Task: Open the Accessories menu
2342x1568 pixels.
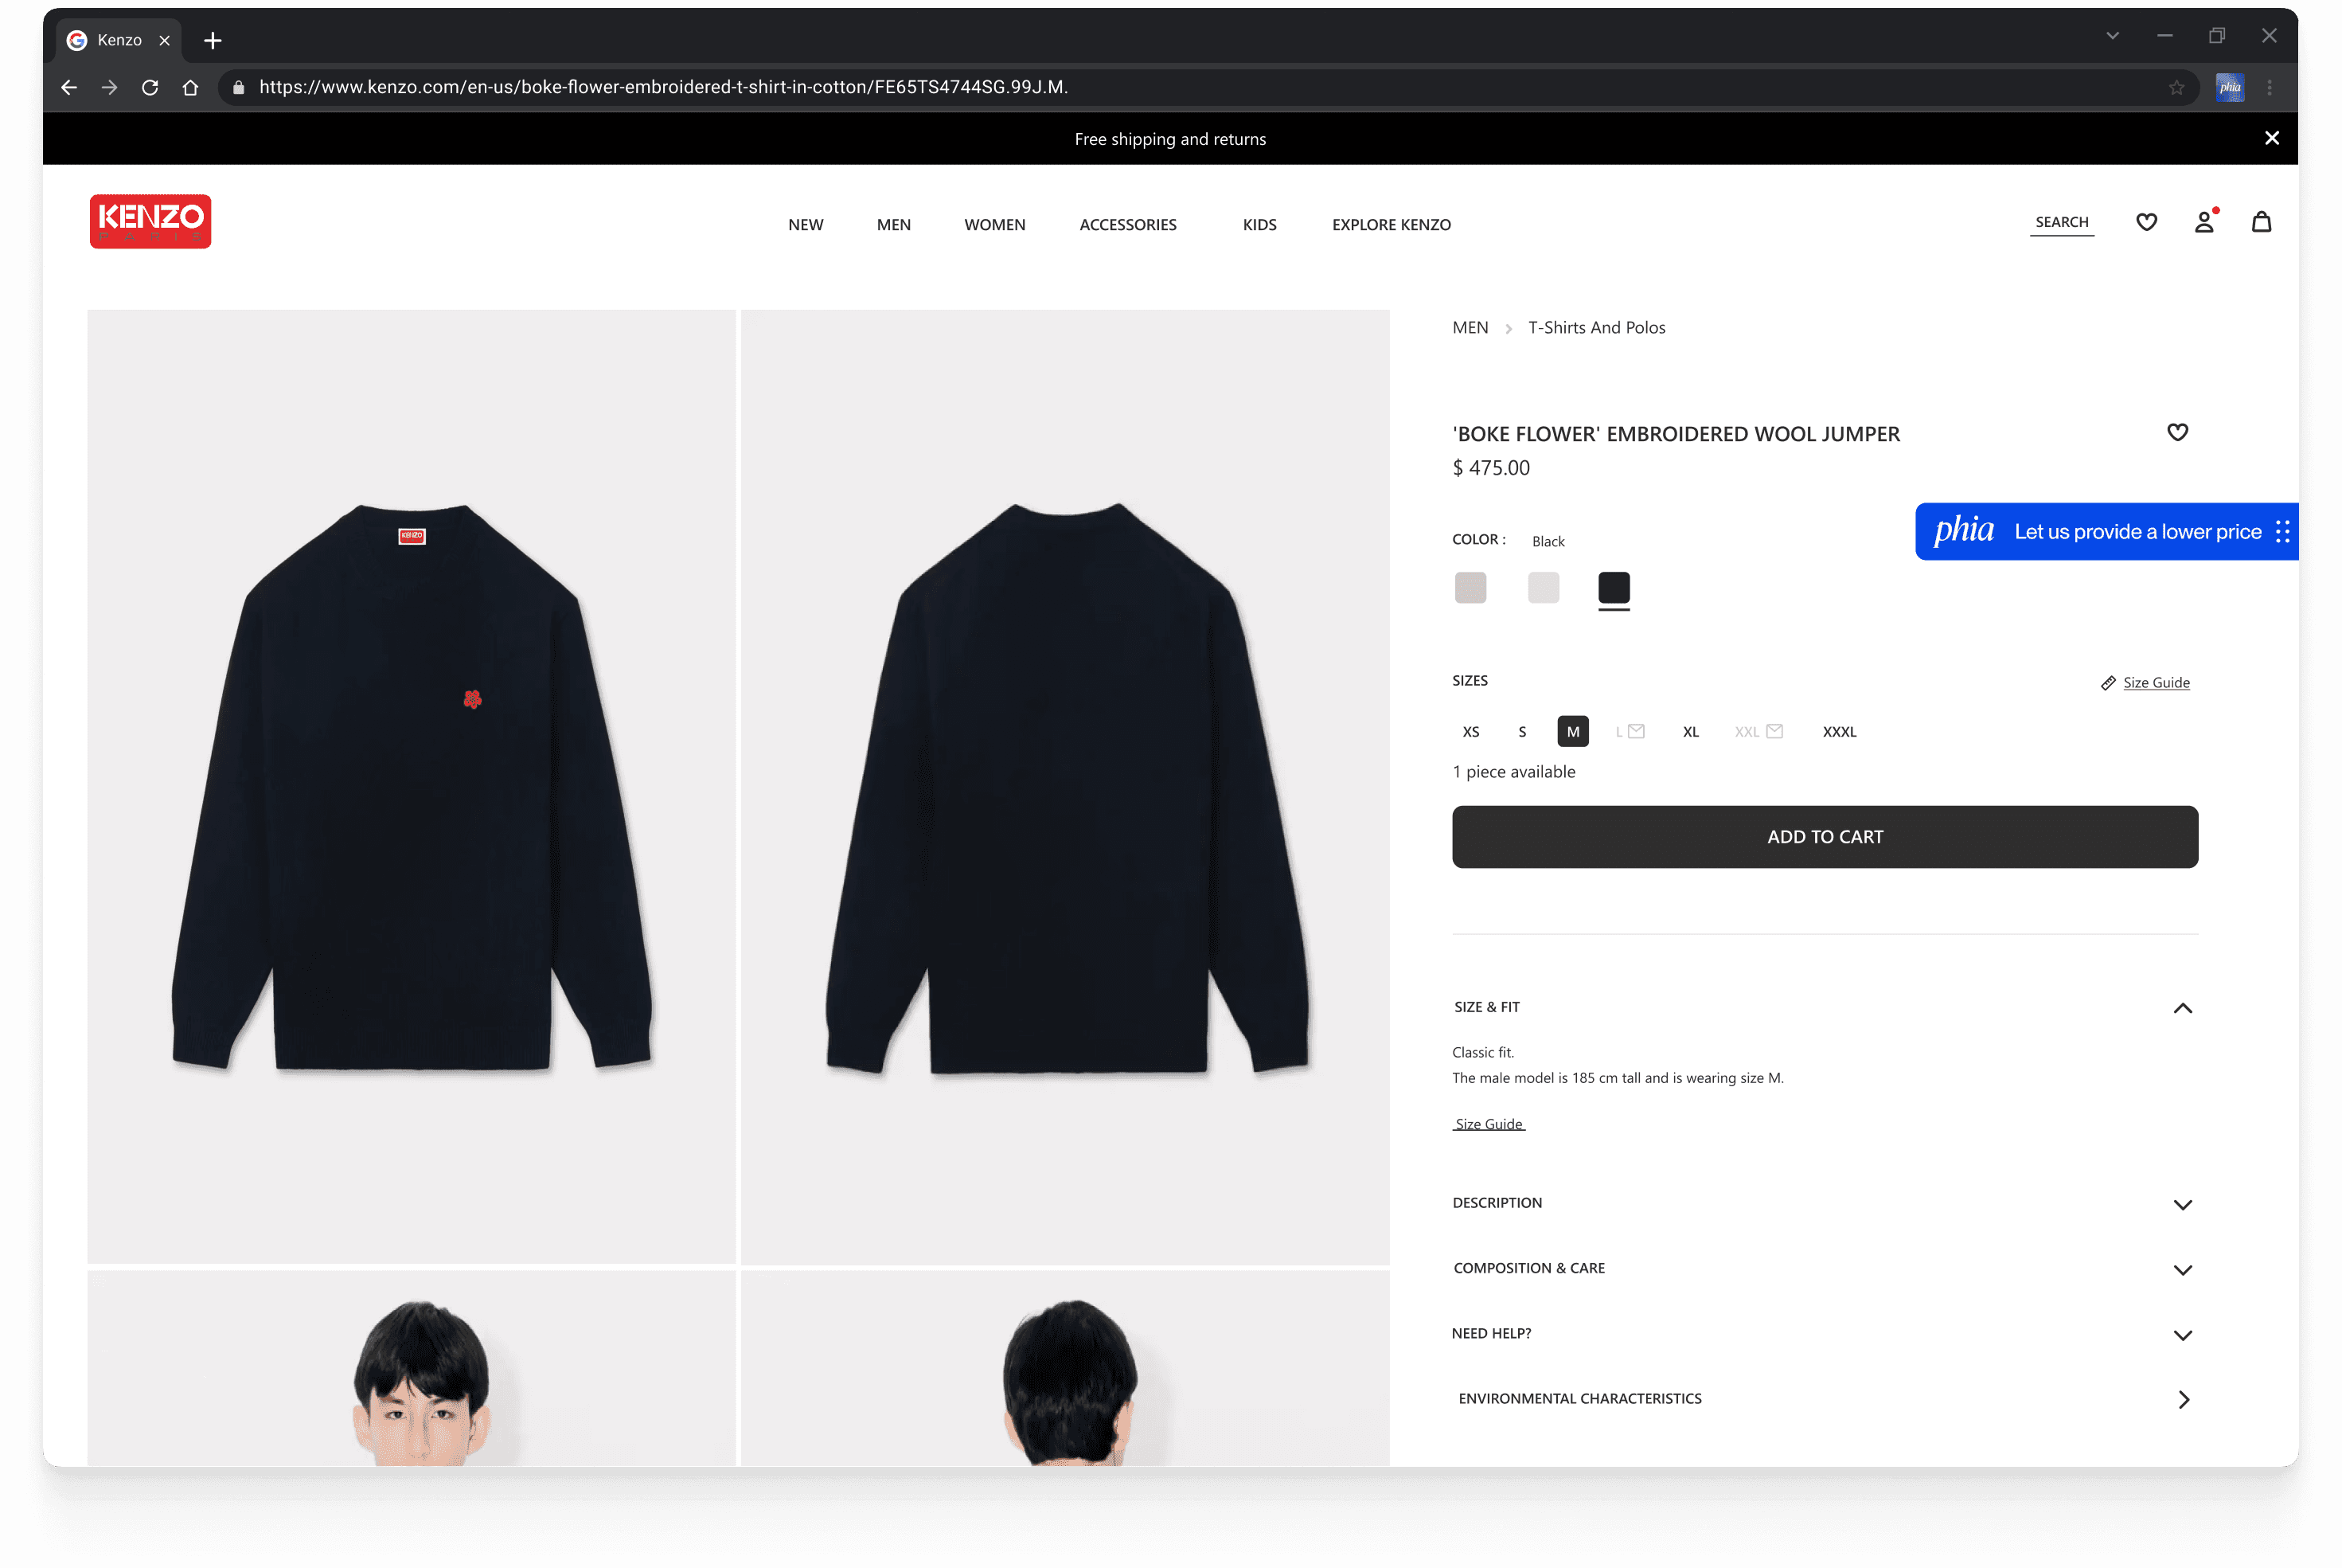Action: (1126, 225)
